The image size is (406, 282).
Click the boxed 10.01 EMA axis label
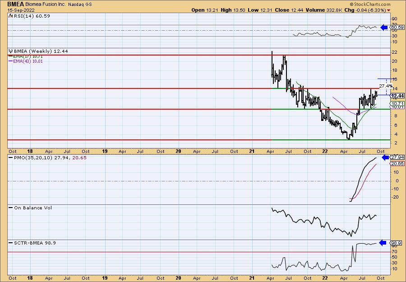(x=398, y=106)
